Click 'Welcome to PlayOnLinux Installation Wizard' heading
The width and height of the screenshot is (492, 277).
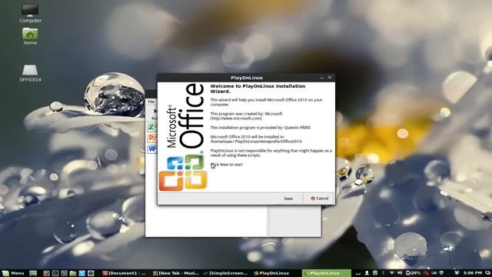(258, 88)
